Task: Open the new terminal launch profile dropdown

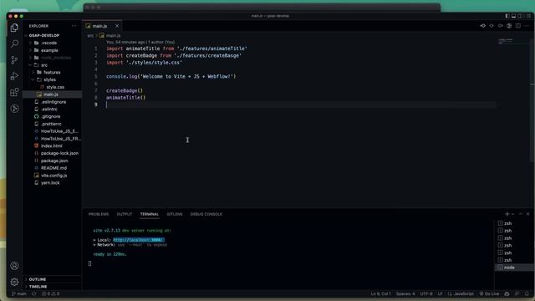Action: pyautogui.click(x=512, y=214)
